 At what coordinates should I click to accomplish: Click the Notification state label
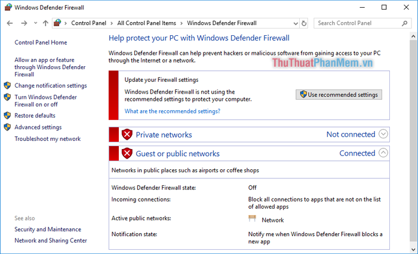(134, 234)
